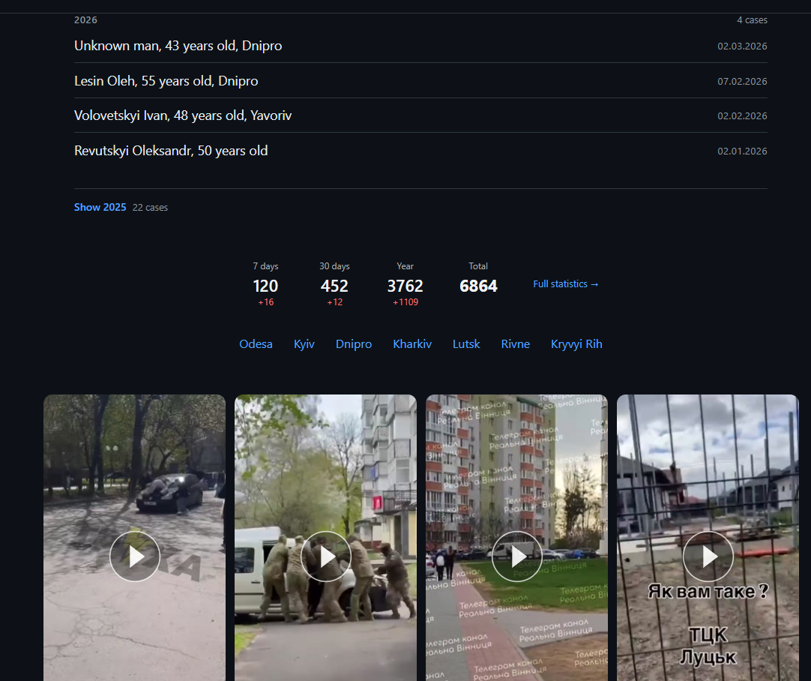Open the Unknown man, 43 years old entry
The width and height of the screenshot is (811, 681).
point(420,46)
